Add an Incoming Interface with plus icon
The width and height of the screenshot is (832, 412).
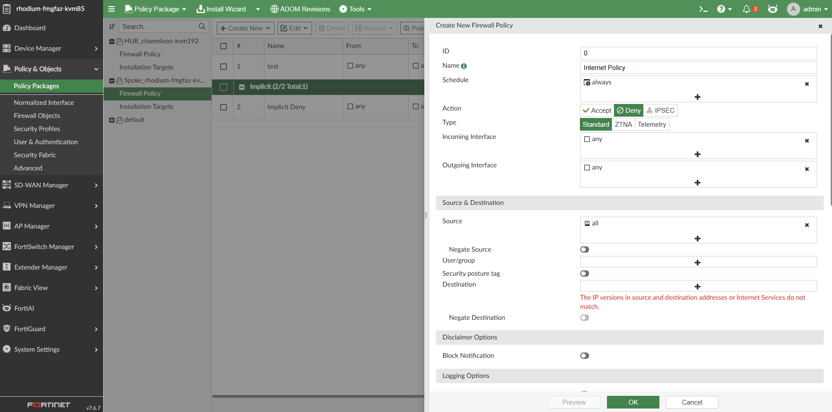pyautogui.click(x=697, y=154)
